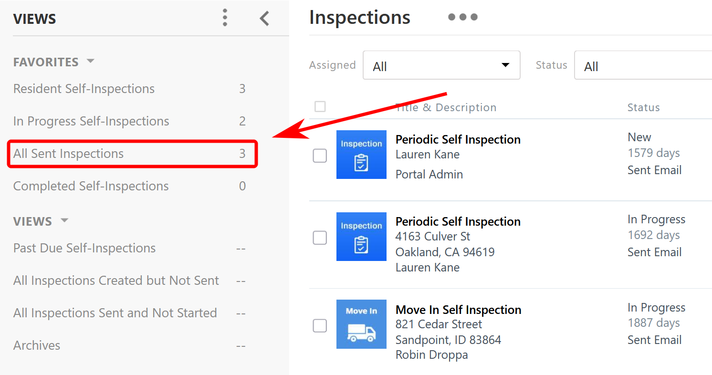The width and height of the screenshot is (712, 375).
Task: Collapse the lower Views section list
Action: coord(64,221)
